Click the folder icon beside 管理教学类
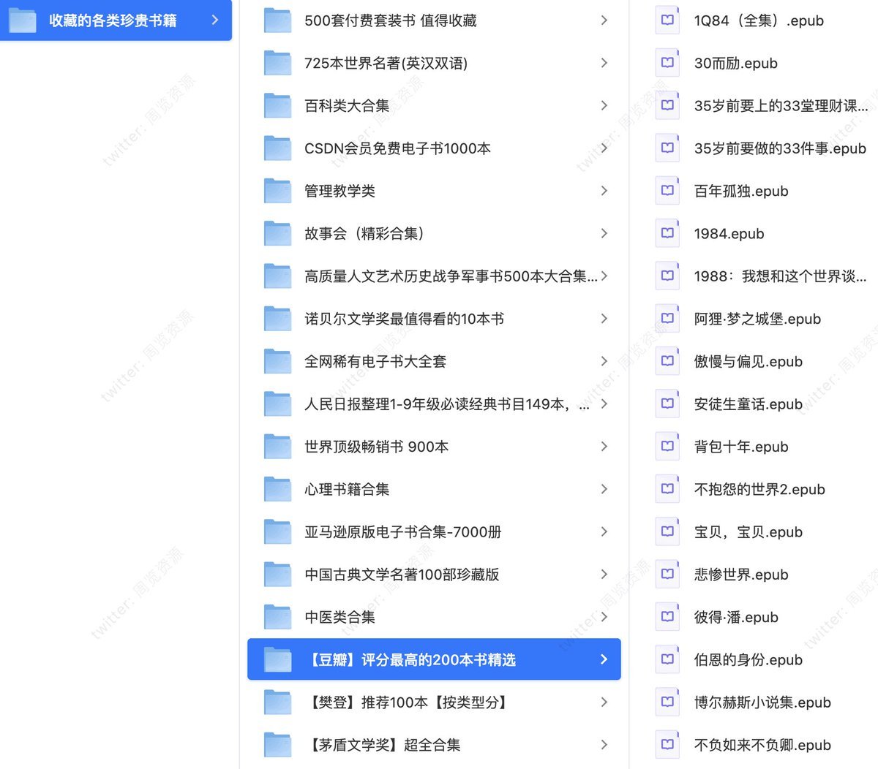This screenshot has width=878, height=769. [277, 191]
